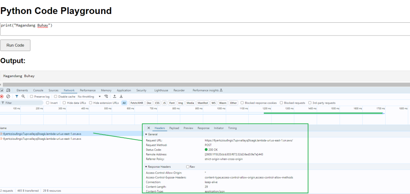Click the import HAR file upload icon

115,97
